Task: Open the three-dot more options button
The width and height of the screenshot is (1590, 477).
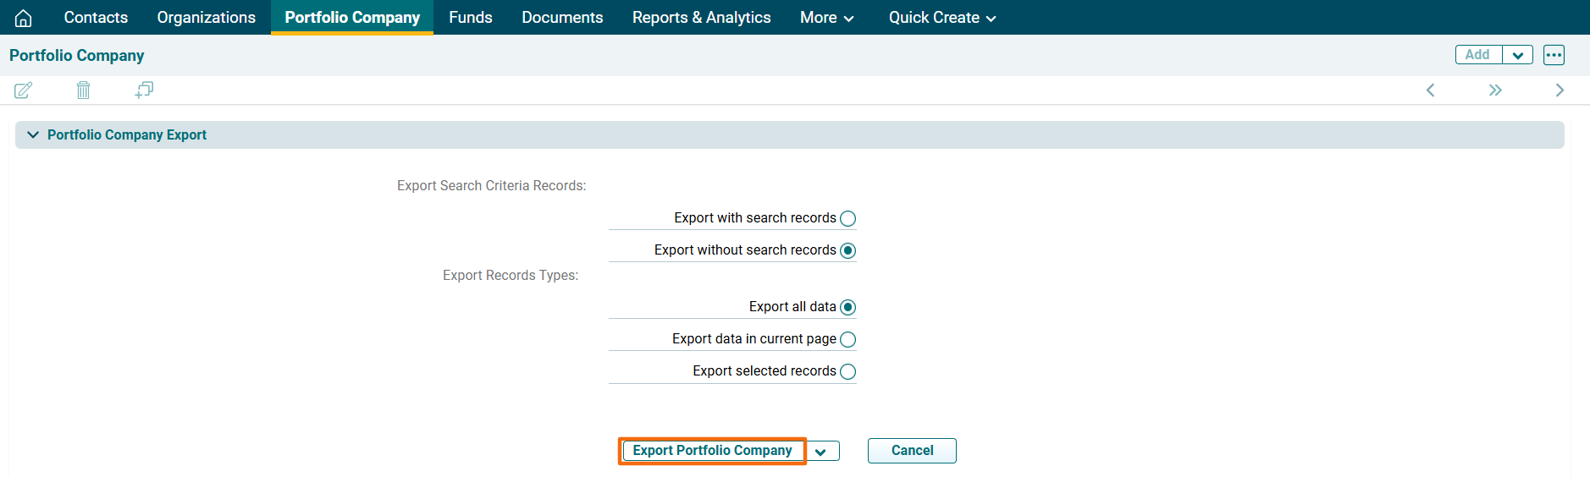Action: tap(1554, 55)
